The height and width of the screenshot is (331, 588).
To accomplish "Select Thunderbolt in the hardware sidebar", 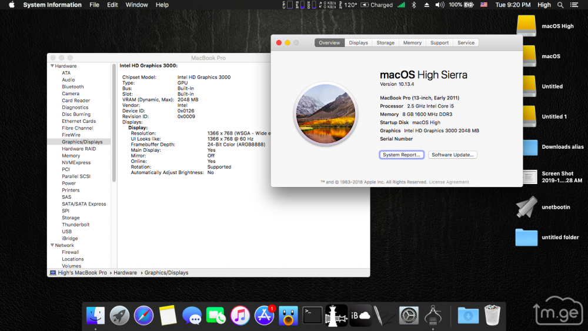I will [x=75, y=225].
